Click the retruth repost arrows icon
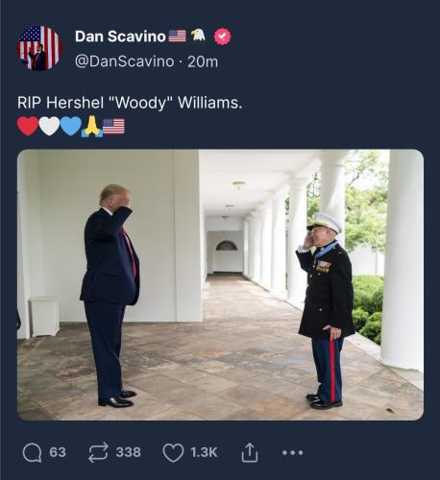The height and width of the screenshot is (480, 440). (98, 452)
